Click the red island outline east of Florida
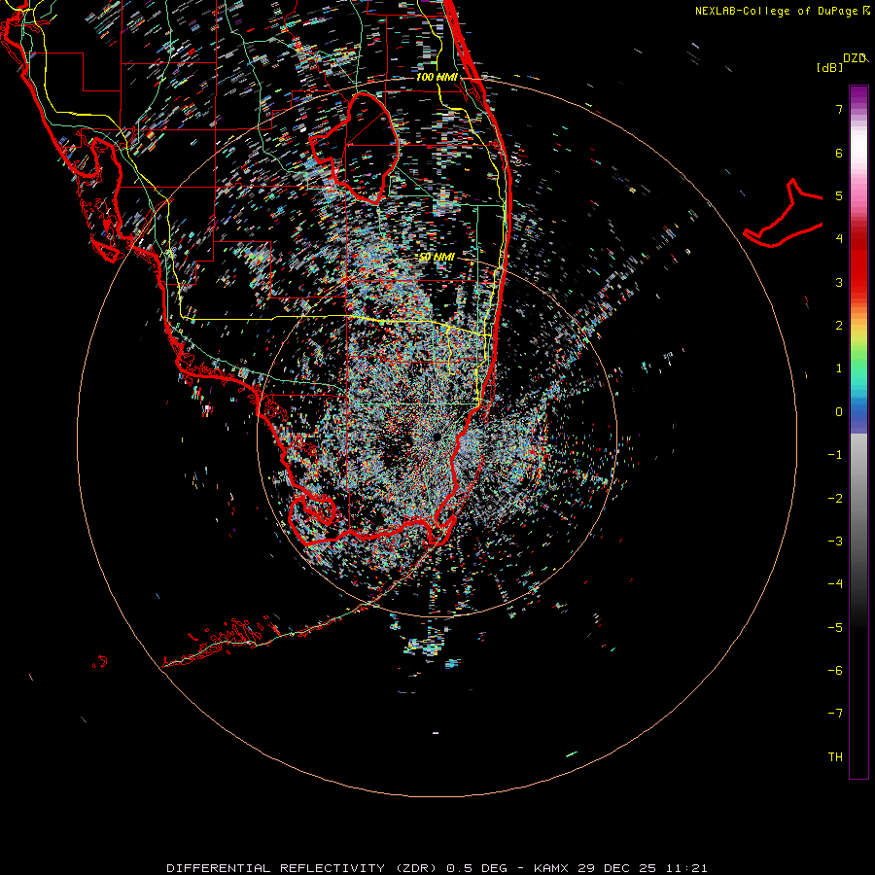This screenshot has height=875, width=875. point(784,214)
